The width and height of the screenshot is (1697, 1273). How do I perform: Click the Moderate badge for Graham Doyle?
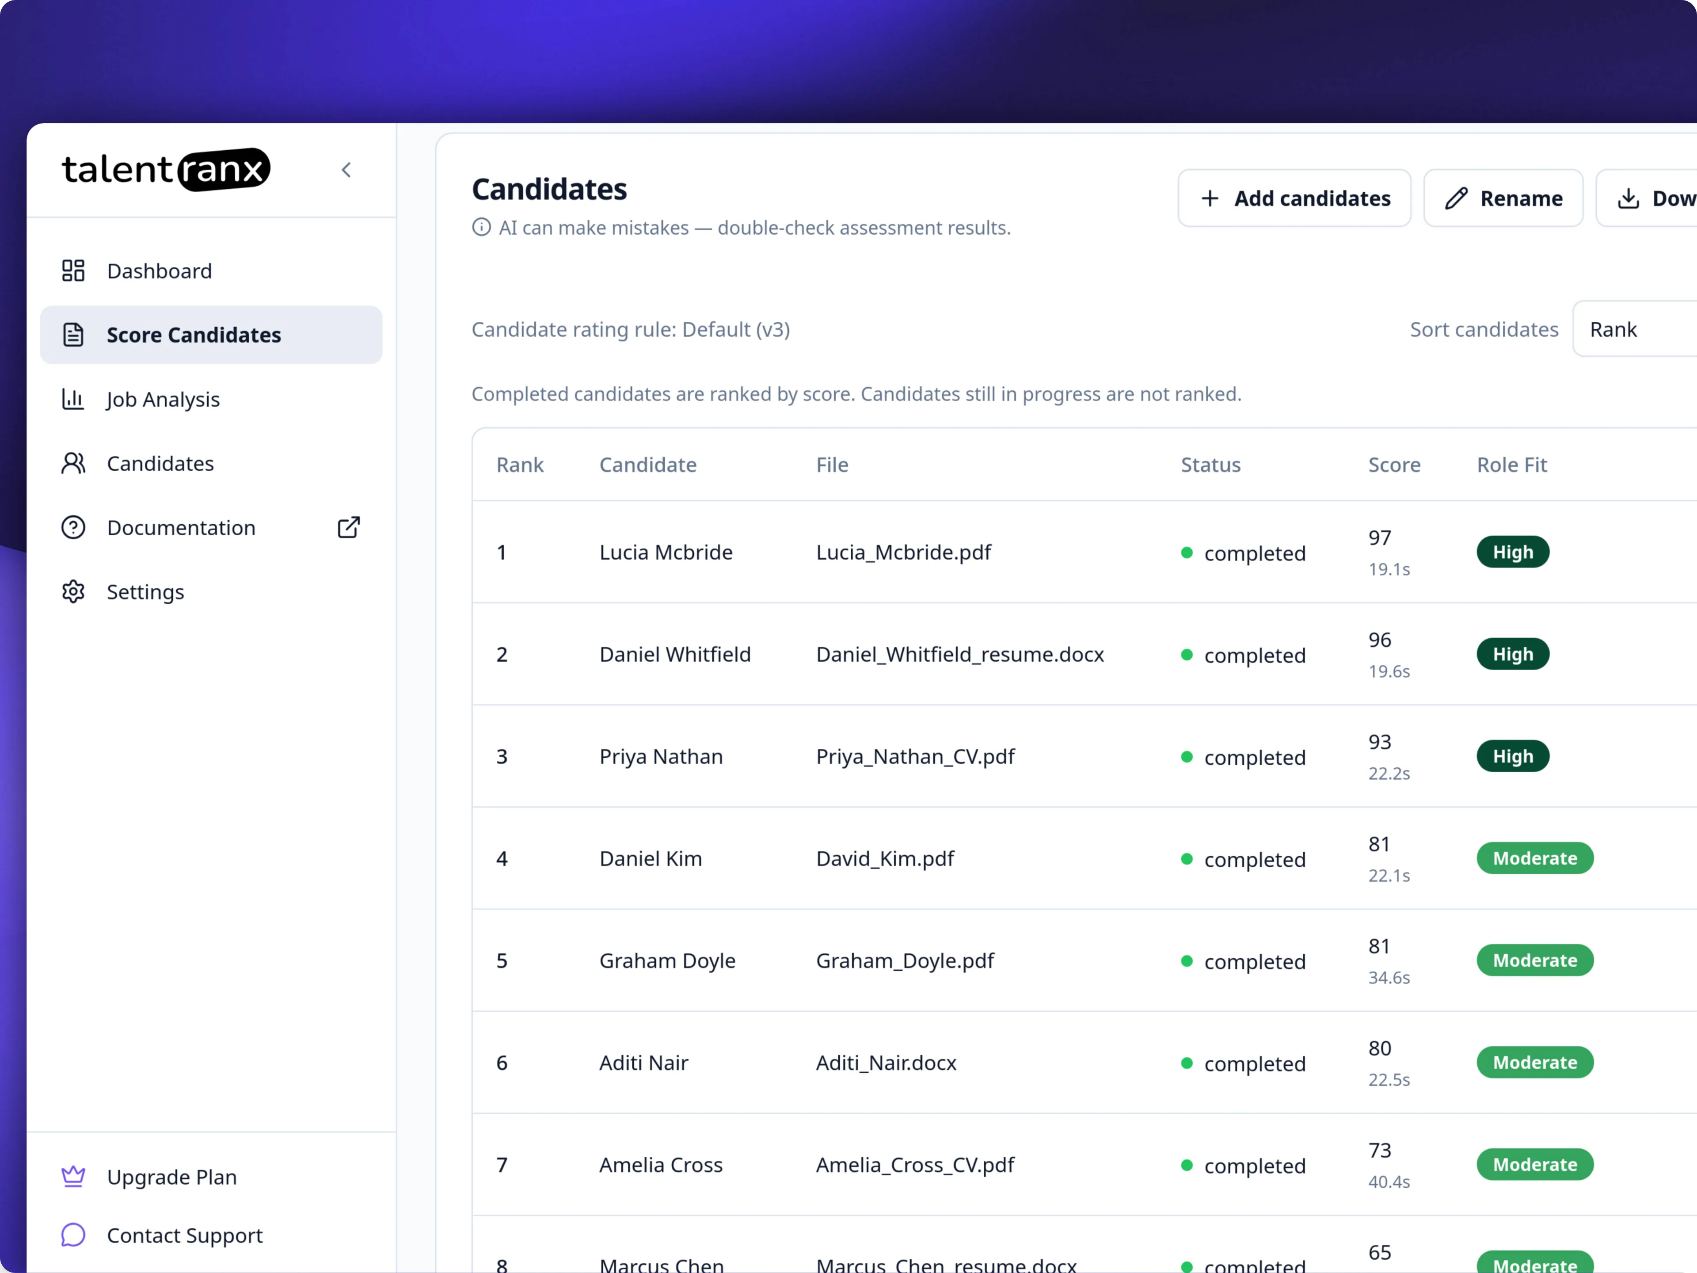point(1534,960)
